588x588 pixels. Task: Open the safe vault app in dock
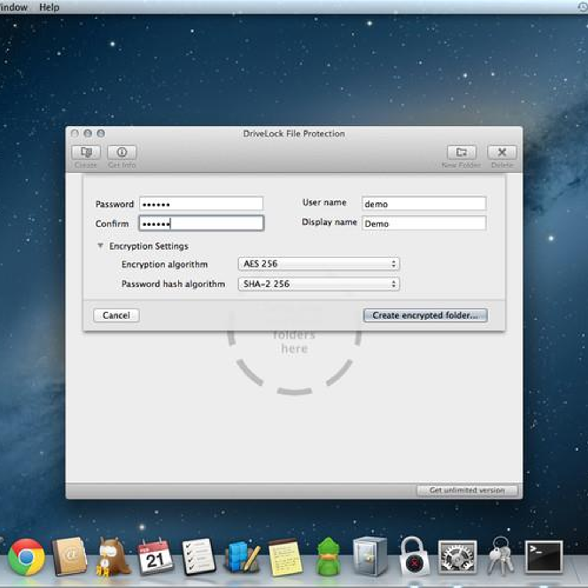(x=370, y=557)
